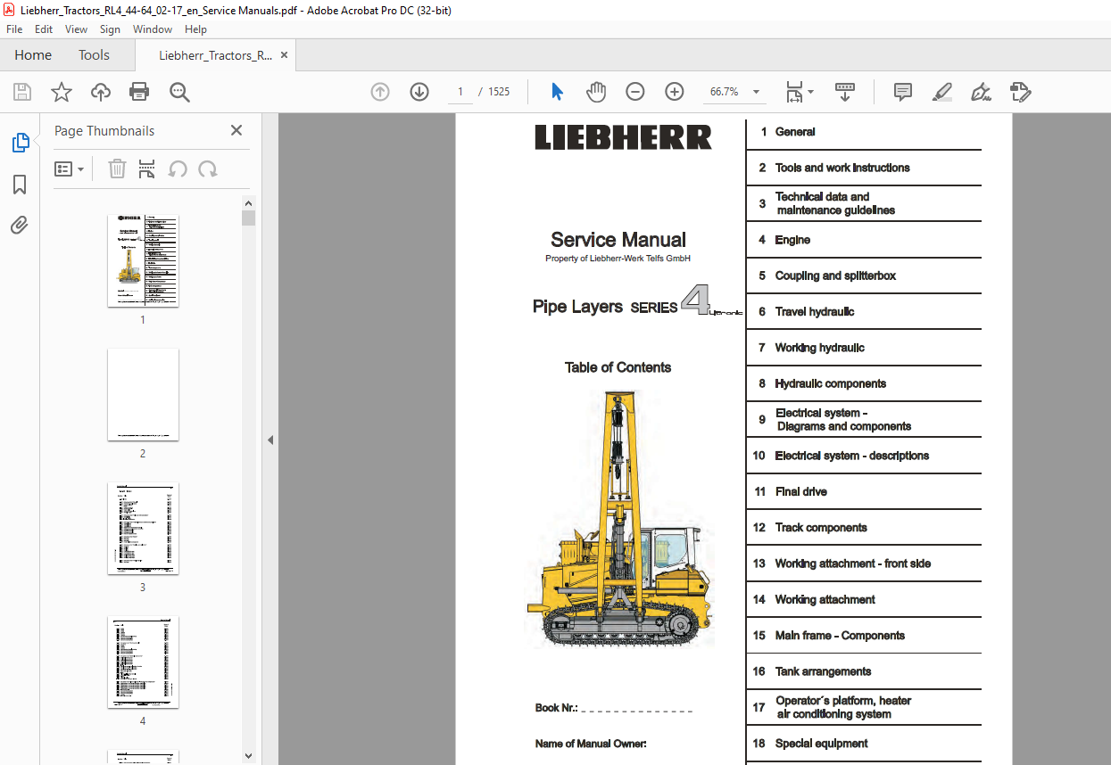Choose the Selection arrow tool

(x=558, y=92)
